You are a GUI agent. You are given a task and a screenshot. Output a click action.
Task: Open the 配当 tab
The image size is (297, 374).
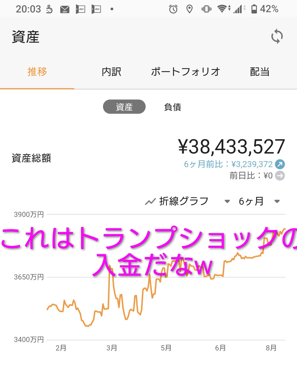tap(260, 72)
